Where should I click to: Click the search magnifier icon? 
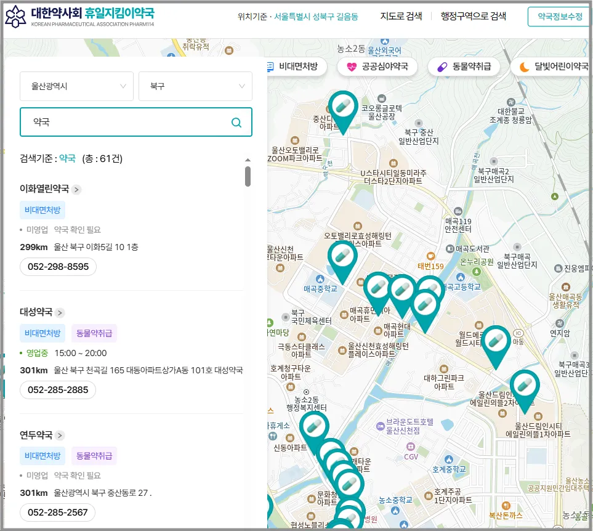236,122
